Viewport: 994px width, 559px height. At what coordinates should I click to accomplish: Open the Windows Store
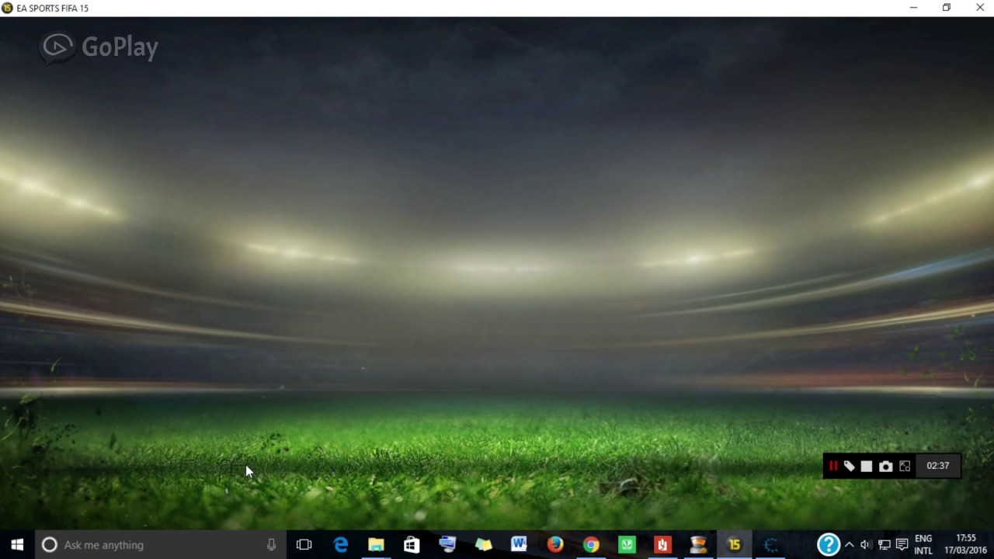(x=412, y=545)
